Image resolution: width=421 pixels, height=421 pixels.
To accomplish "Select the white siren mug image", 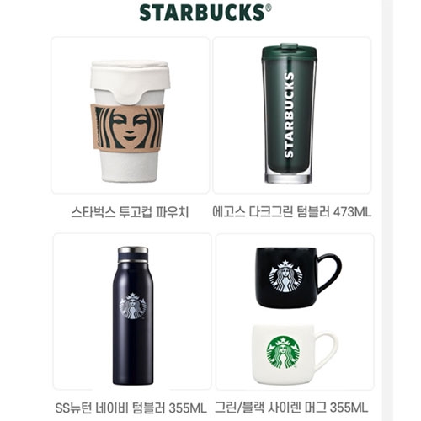I will 295,354.
